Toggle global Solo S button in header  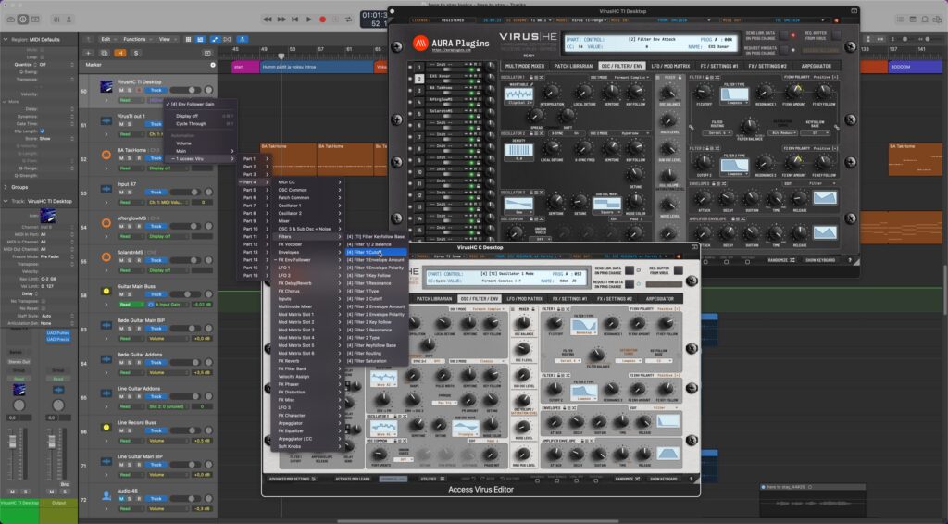(x=136, y=53)
